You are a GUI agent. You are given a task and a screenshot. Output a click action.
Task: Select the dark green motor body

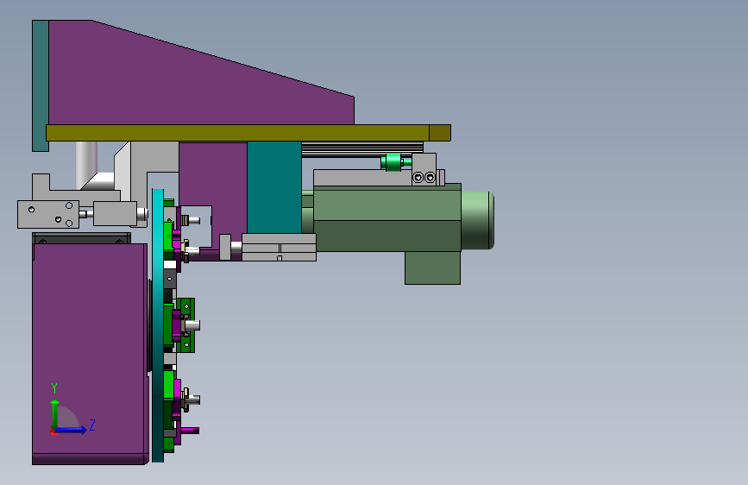point(387,218)
